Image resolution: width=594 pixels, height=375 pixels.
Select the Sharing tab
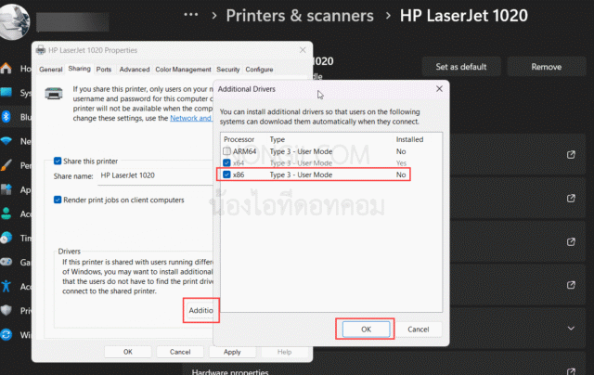pyautogui.click(x=79, y=69)
